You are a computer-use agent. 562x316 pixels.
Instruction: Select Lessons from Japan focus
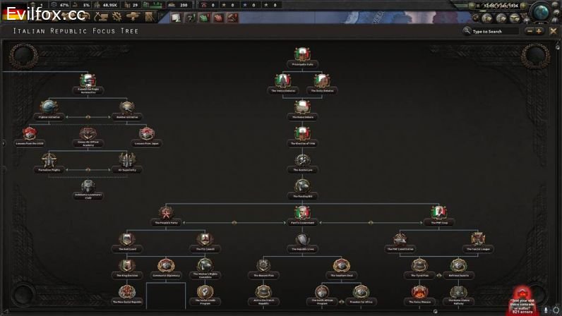tap(147, 134)
